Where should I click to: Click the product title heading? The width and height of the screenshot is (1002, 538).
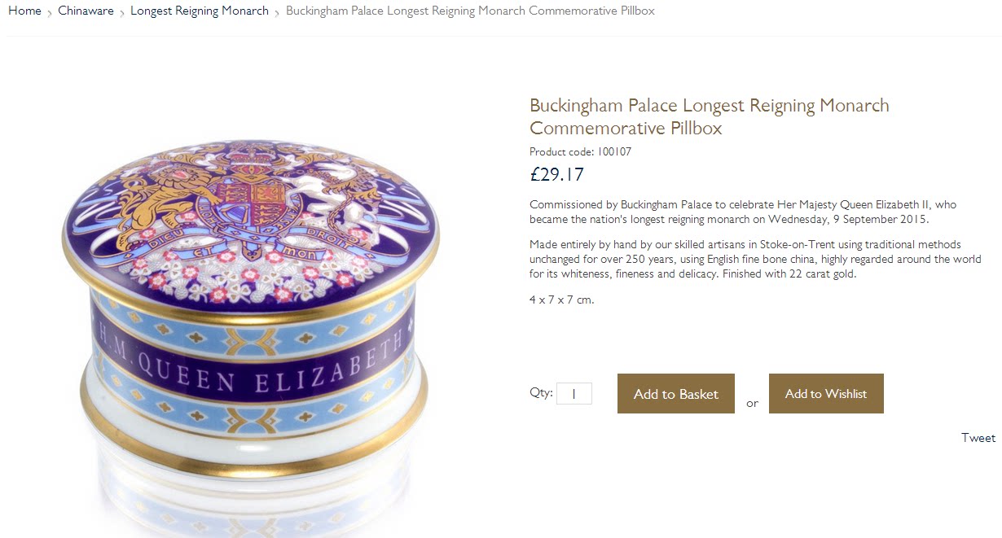tap(710, 116)
